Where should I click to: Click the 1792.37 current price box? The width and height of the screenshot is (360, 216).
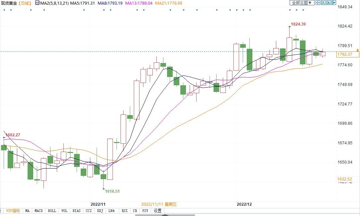344,54
